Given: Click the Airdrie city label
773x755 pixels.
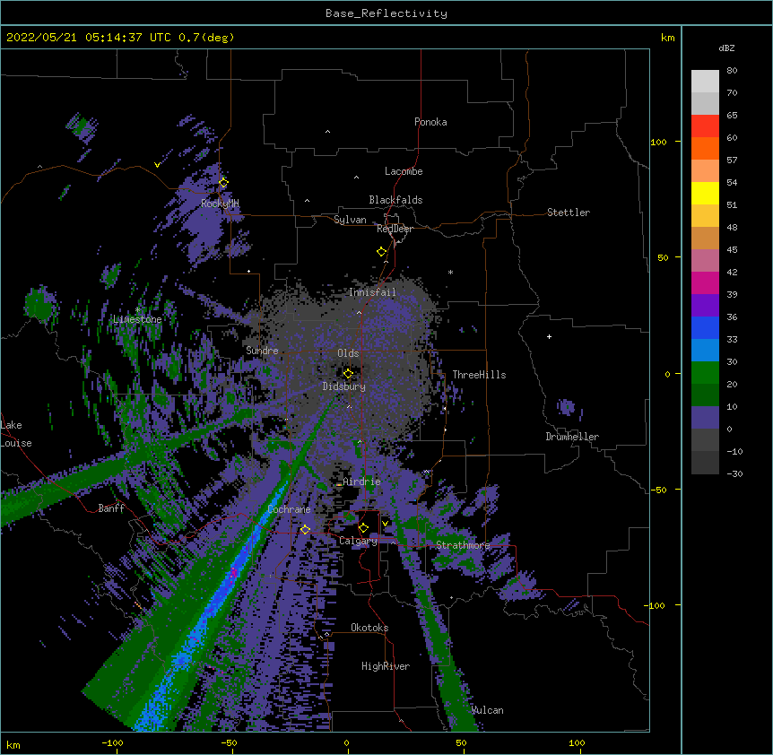Looking at the screenshot, I should pyautogui.click(x=362, y=482).
